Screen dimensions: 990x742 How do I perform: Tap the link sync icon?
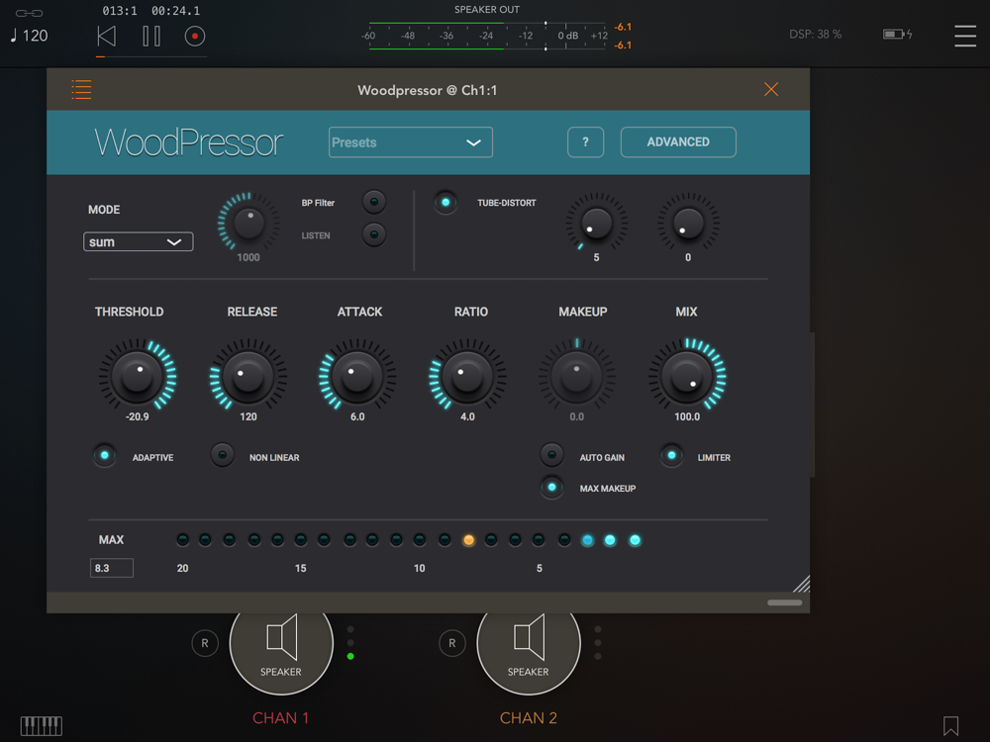tap(29, 13)
